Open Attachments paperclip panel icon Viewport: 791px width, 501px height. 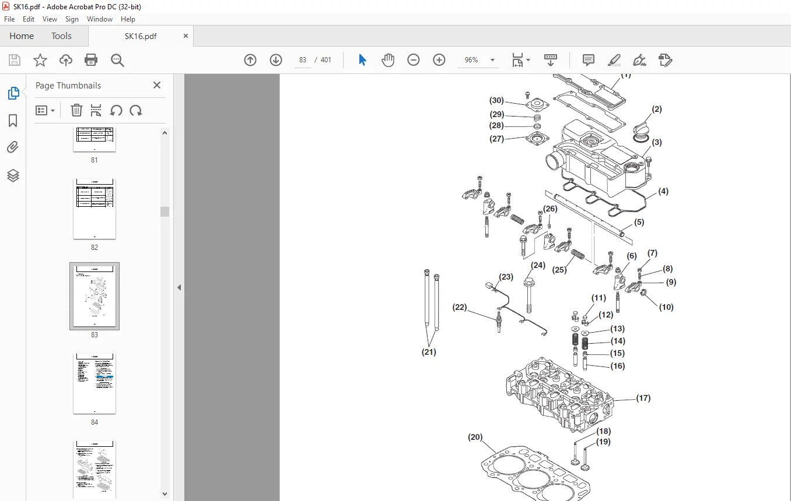(13, 148)
